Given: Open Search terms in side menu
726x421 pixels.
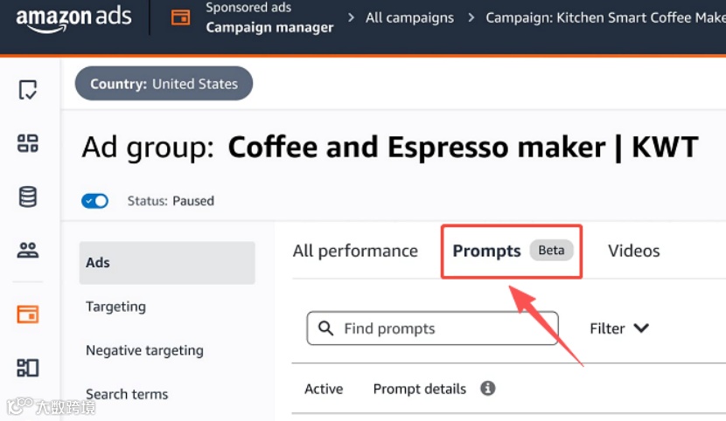Looking at the screenshot, I should 127,394.
